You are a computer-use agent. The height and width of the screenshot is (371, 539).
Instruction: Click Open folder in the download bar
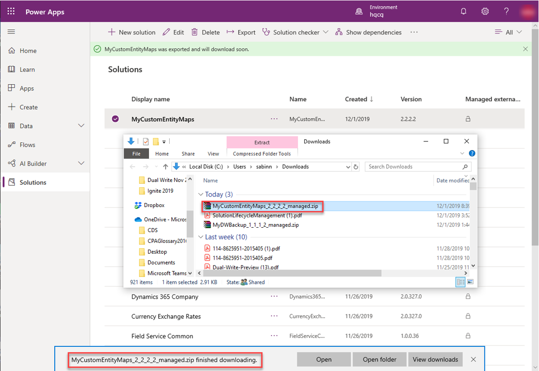pos(379,359)
